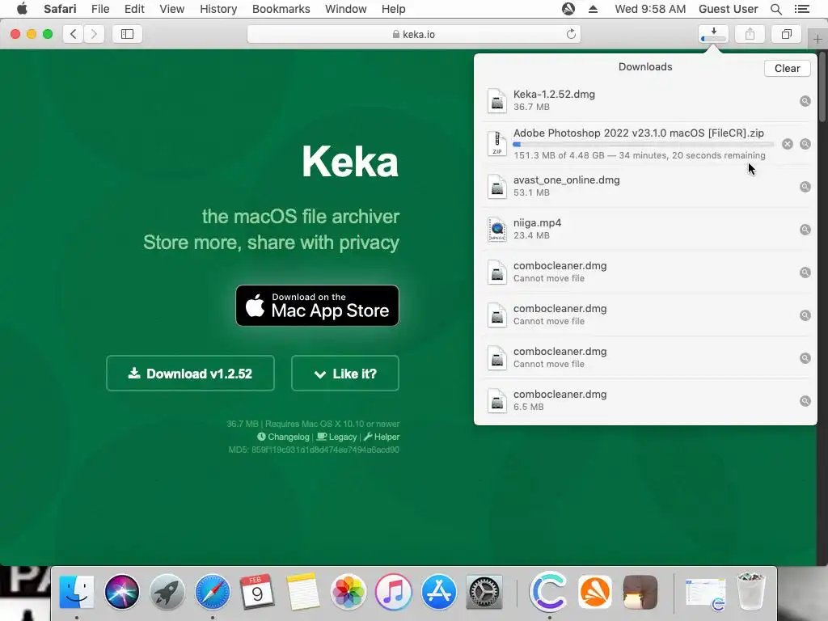Open Avast from the Dock
Viewport: 828px width, 621px height.
[594, 592]
